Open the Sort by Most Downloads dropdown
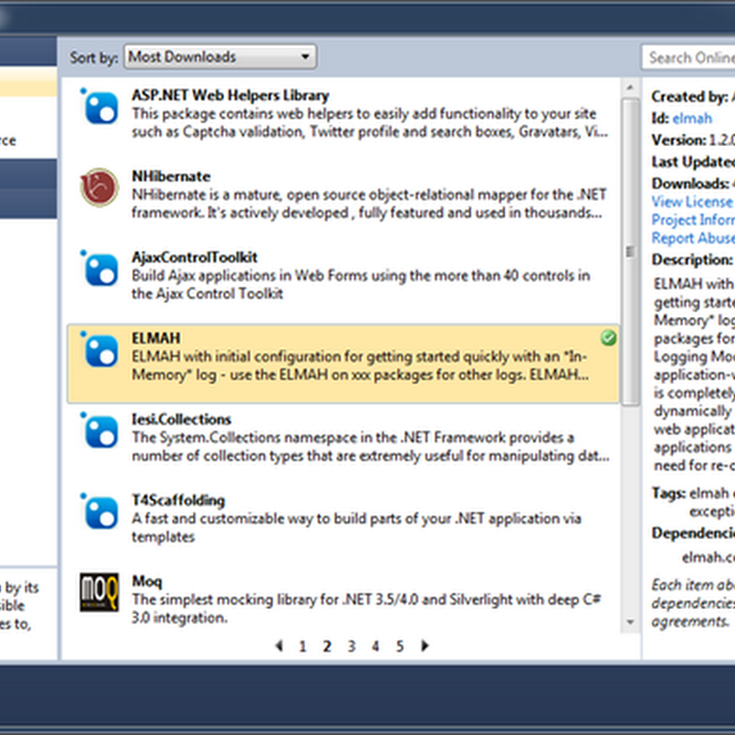Screen dimensions: 735x735 (220, 57)
